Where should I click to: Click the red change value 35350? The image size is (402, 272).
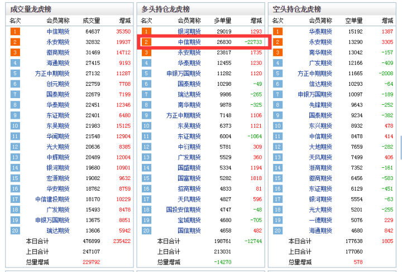(x=123, y=31)
